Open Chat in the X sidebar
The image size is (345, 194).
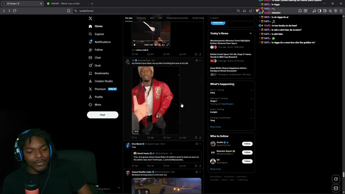95,58
